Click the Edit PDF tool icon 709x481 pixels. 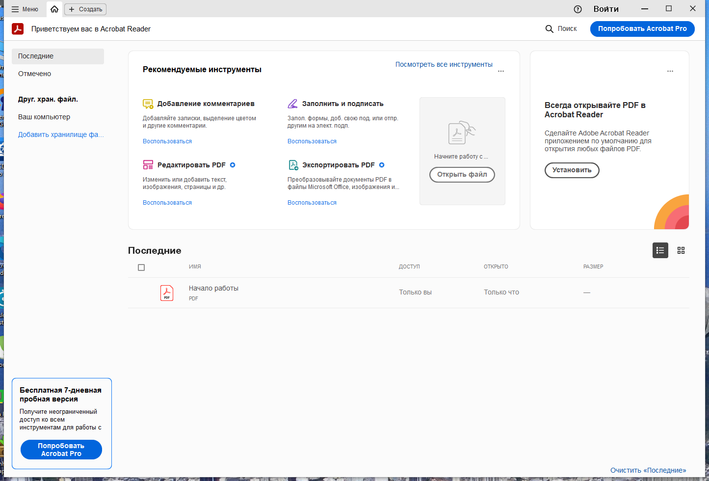[148, 165]
